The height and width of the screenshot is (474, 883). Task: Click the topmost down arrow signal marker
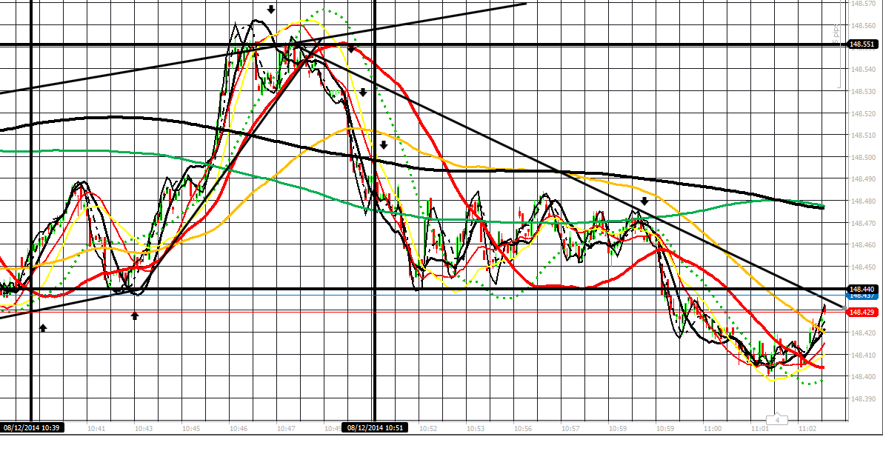[271, 10]
